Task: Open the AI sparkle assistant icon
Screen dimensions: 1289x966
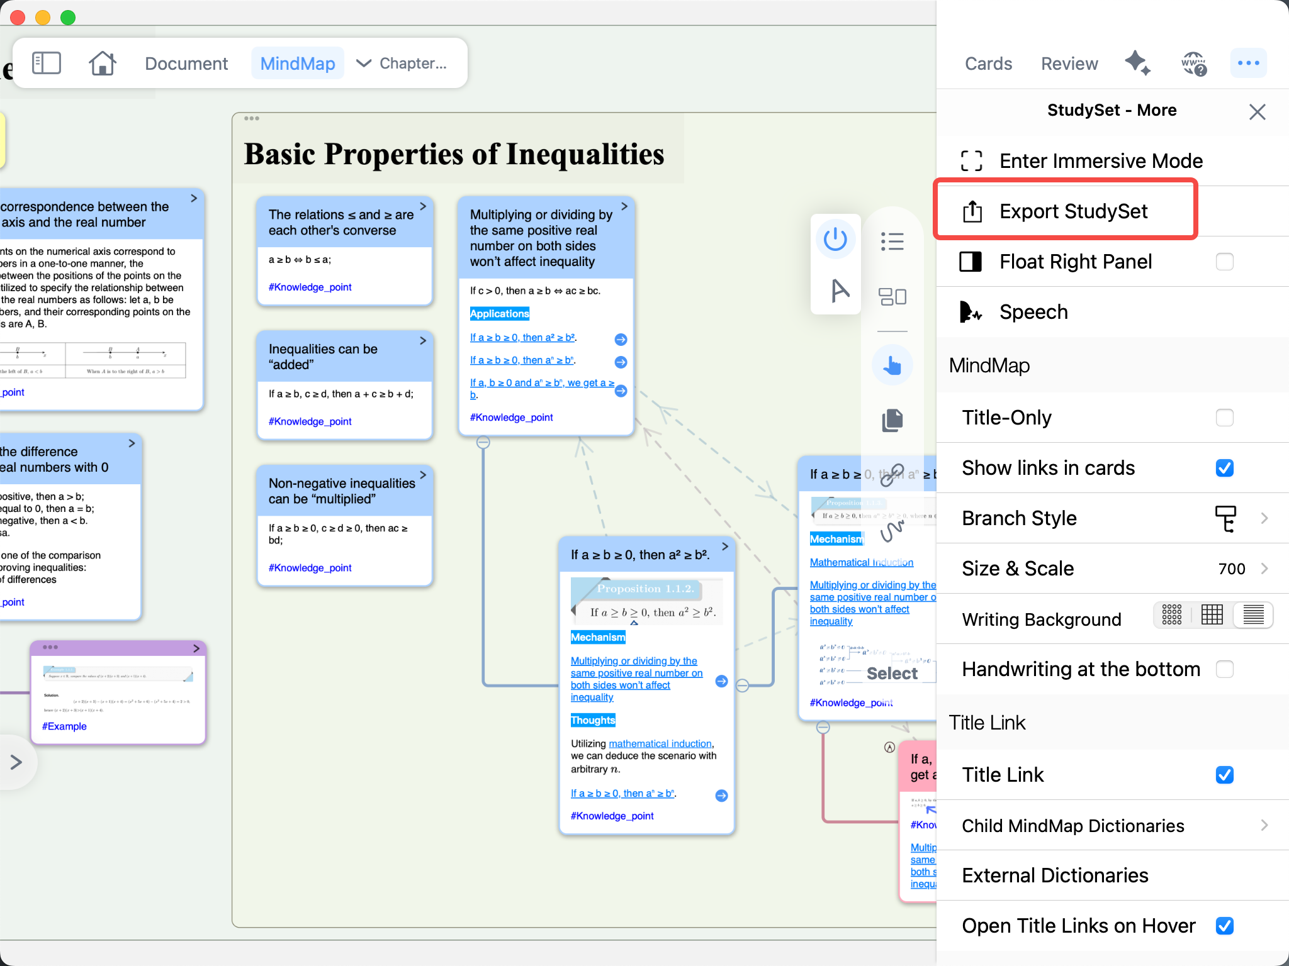Action: [1137, 63]
